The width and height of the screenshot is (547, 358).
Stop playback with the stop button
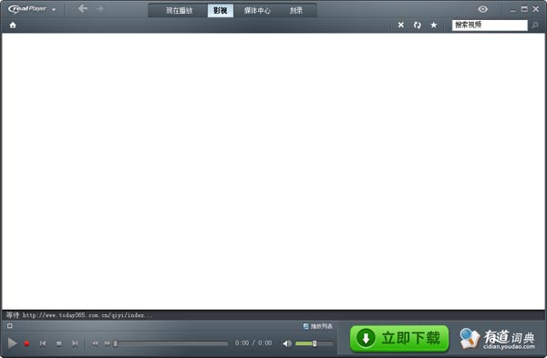click(x=58, y=343)
